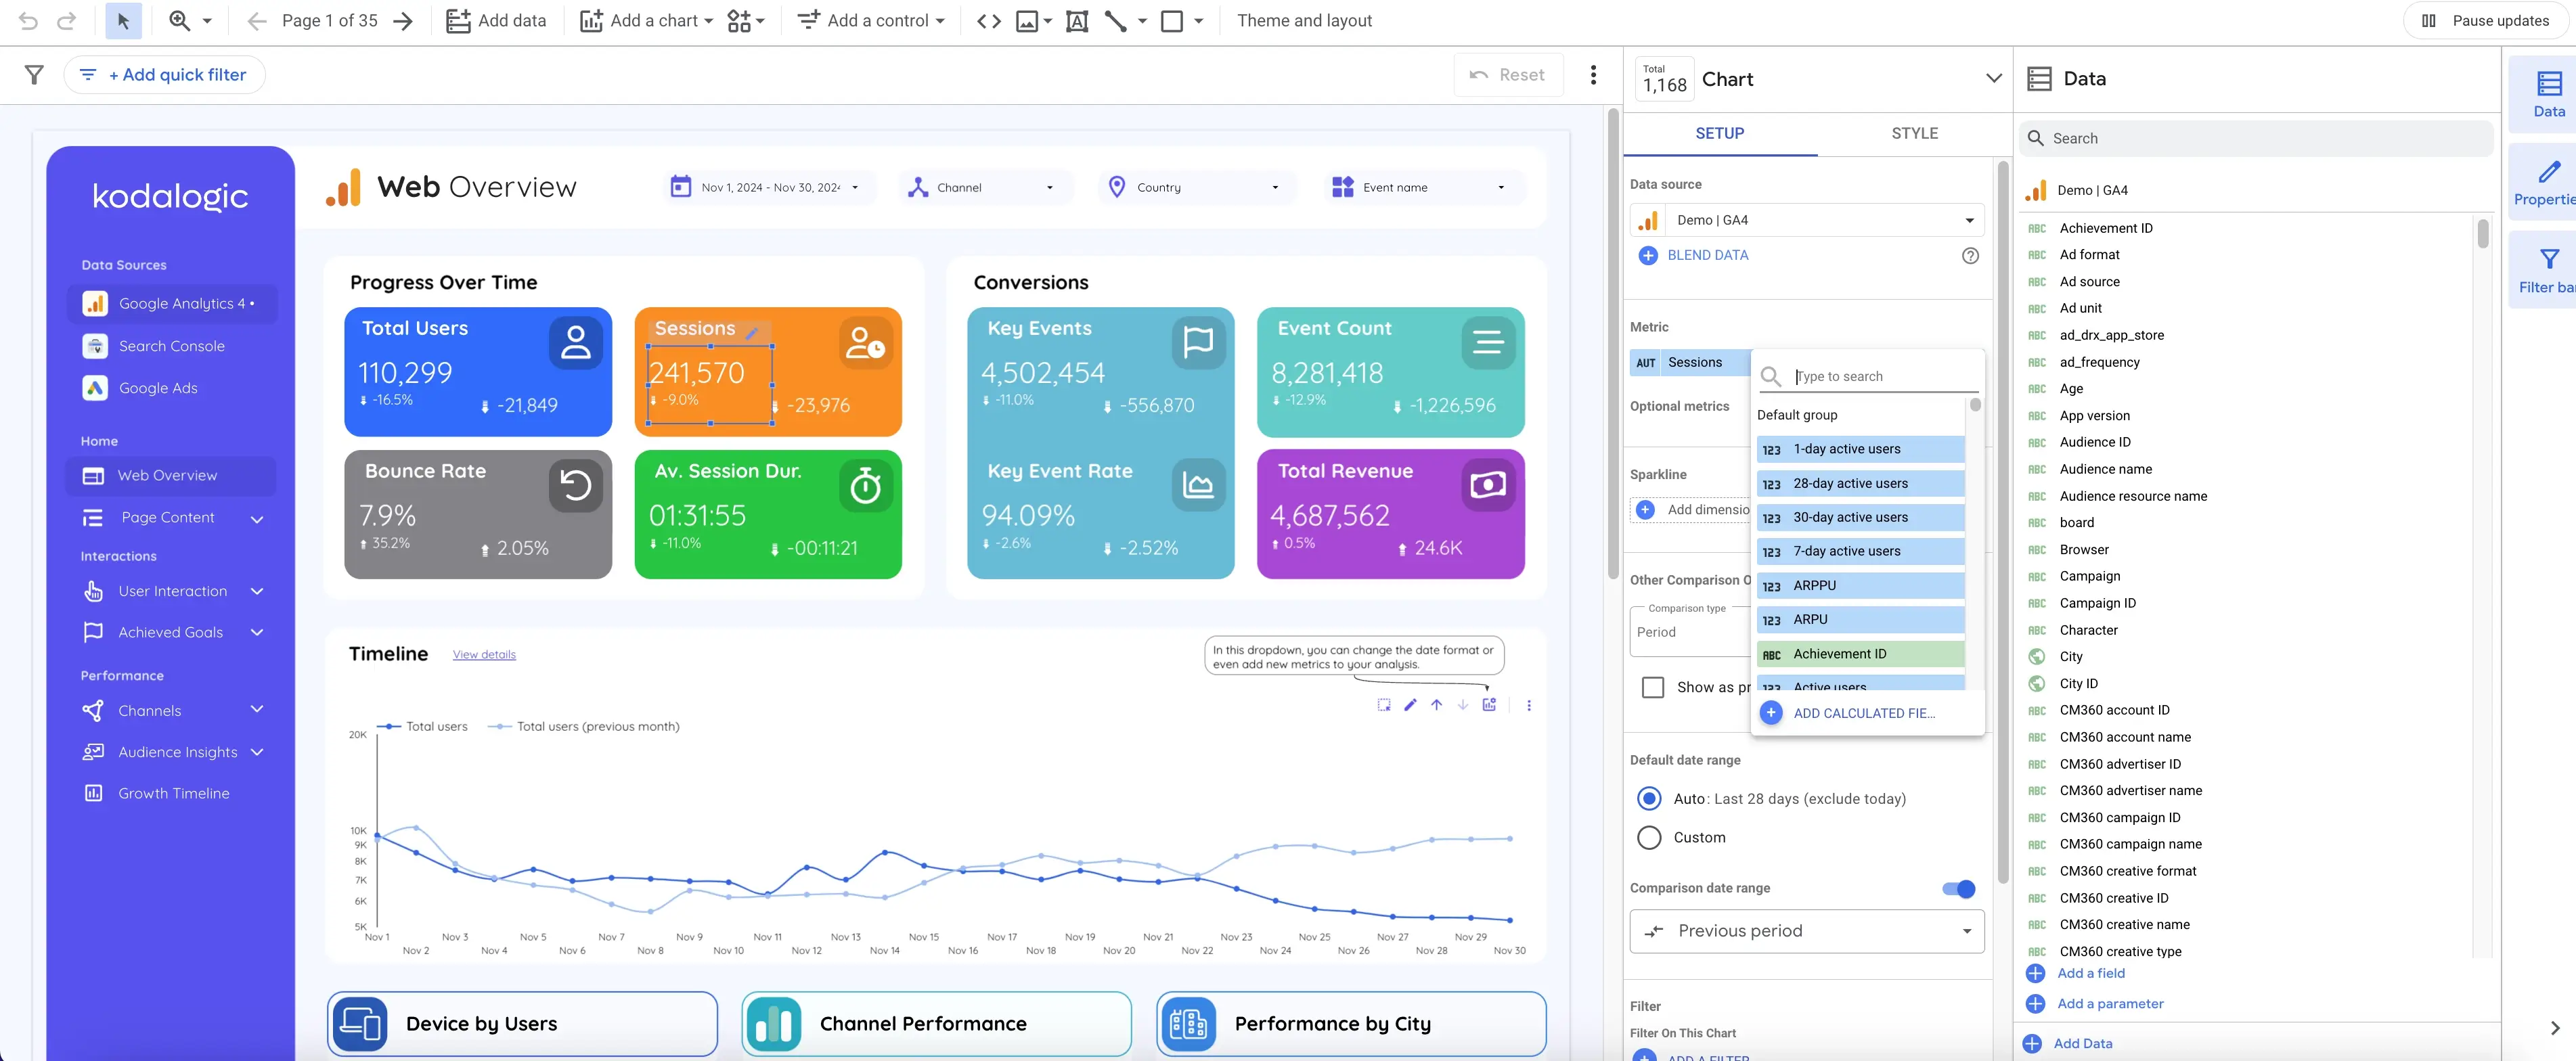Click the timeline chart three-dot menu

click(1528, 705)
